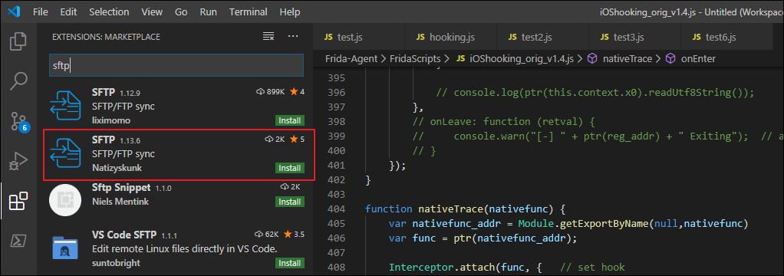Install VS Code SFTP by suntobright
The height and width of the screenshot is (276, 784).
pyautogui.click(x=289, y=262)
